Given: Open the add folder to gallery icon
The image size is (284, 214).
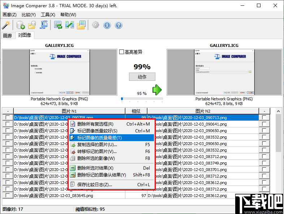Looking at the screenshot, I should [x=32, y=25].
